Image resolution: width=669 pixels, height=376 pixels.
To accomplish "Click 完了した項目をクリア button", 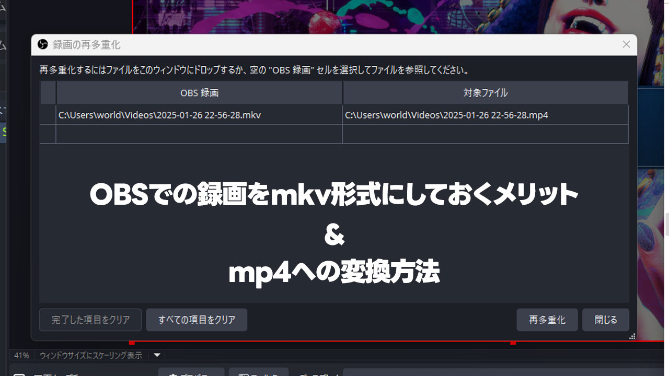I will [x=90, y=320].
